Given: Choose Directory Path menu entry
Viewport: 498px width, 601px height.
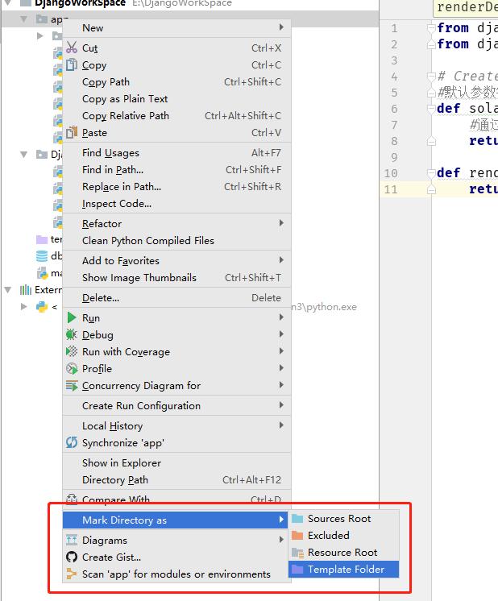Looking at the screenshot, I should coord(176,480).
